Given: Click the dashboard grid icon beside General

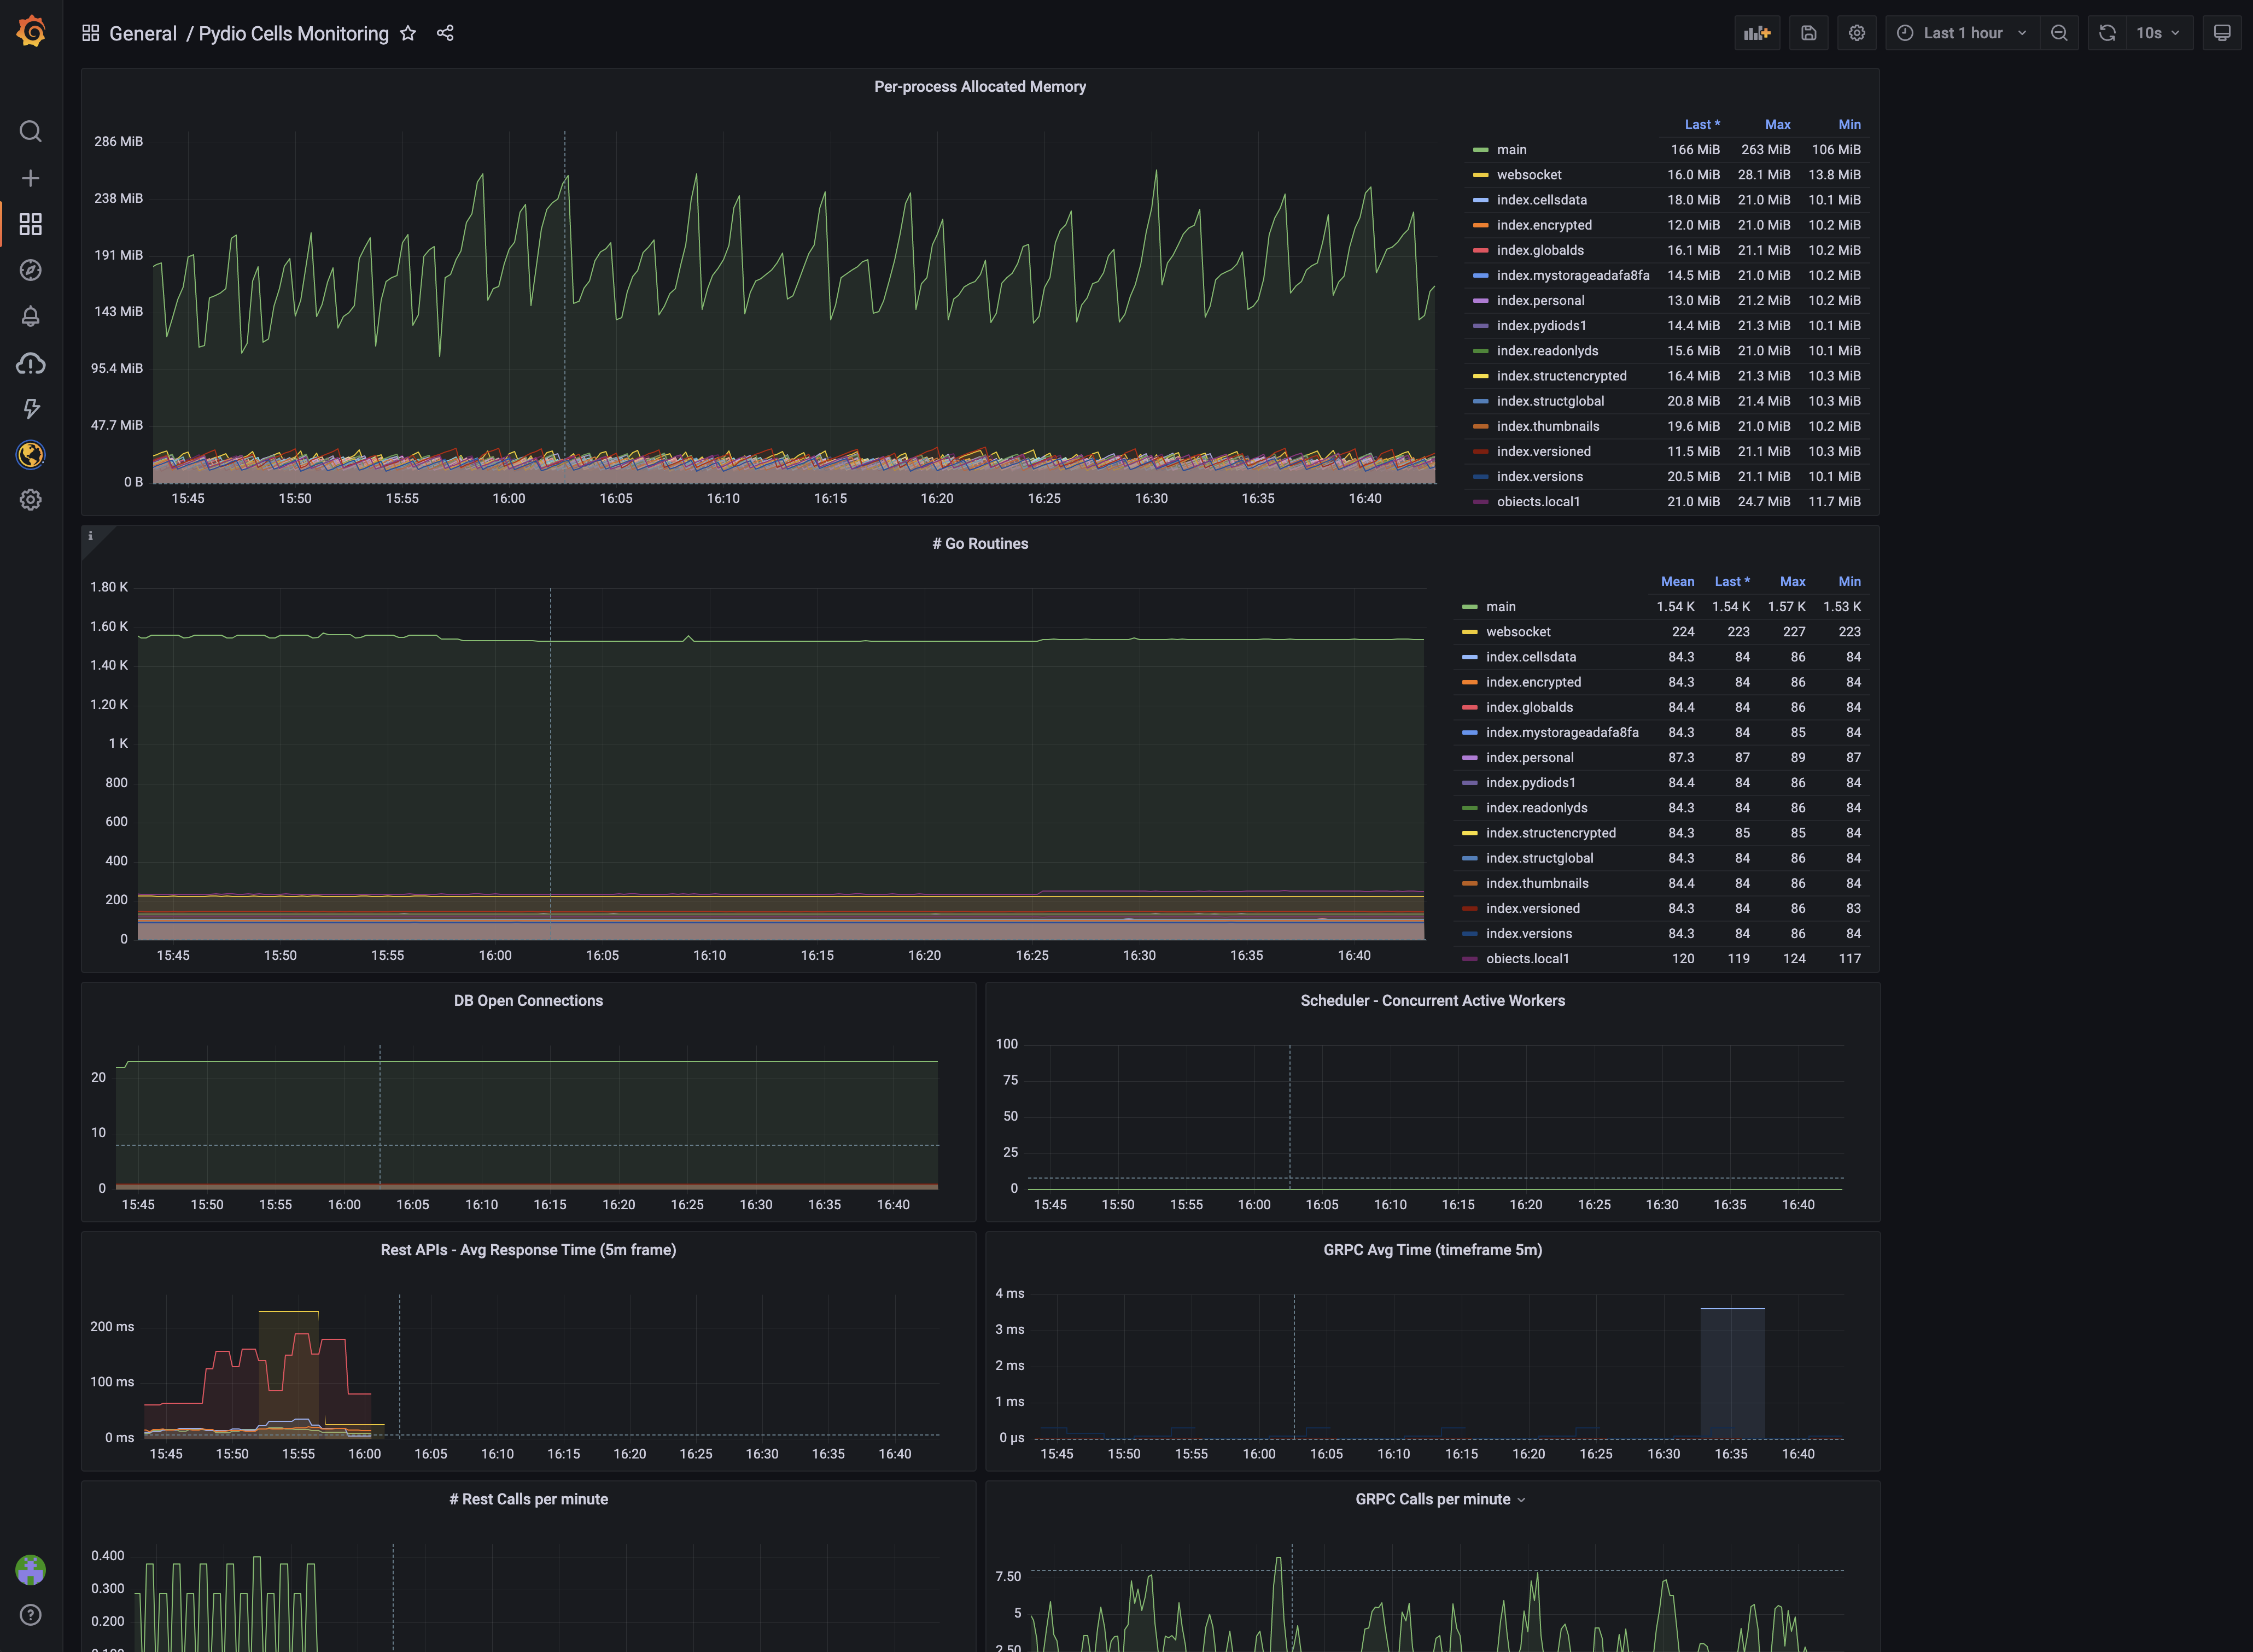Looking at the screenshot, I should (x=90, y=33).
